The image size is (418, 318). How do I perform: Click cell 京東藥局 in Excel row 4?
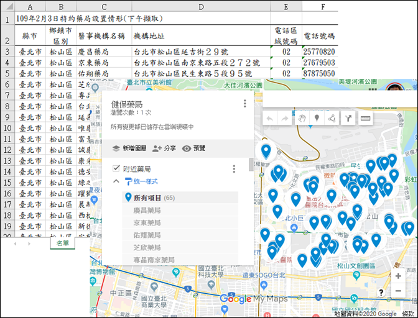(104, 62)
